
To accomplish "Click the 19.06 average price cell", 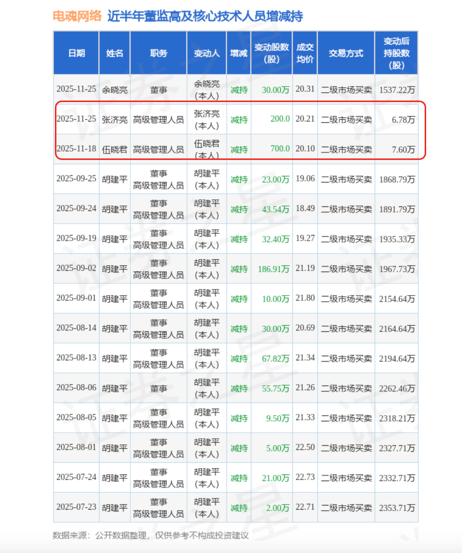I will coord(305,178).
